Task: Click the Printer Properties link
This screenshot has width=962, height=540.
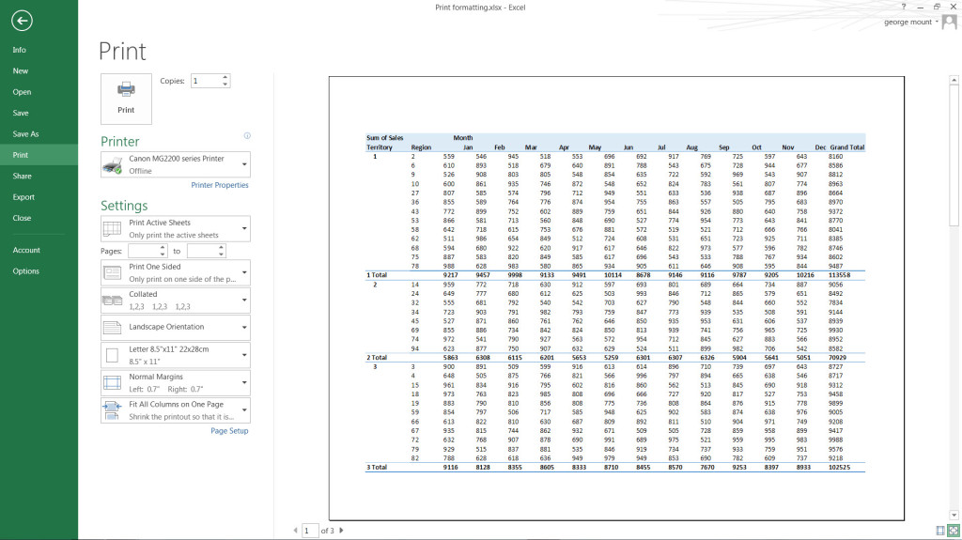Action: click(219, 185)
